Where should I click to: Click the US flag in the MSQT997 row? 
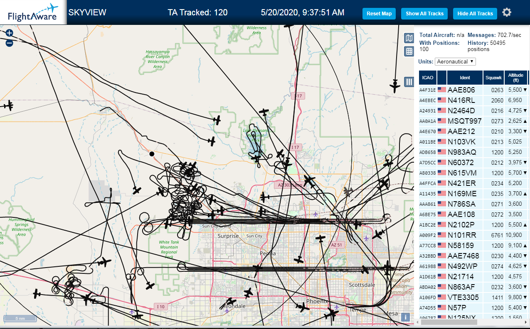click(x=442, y=121)
